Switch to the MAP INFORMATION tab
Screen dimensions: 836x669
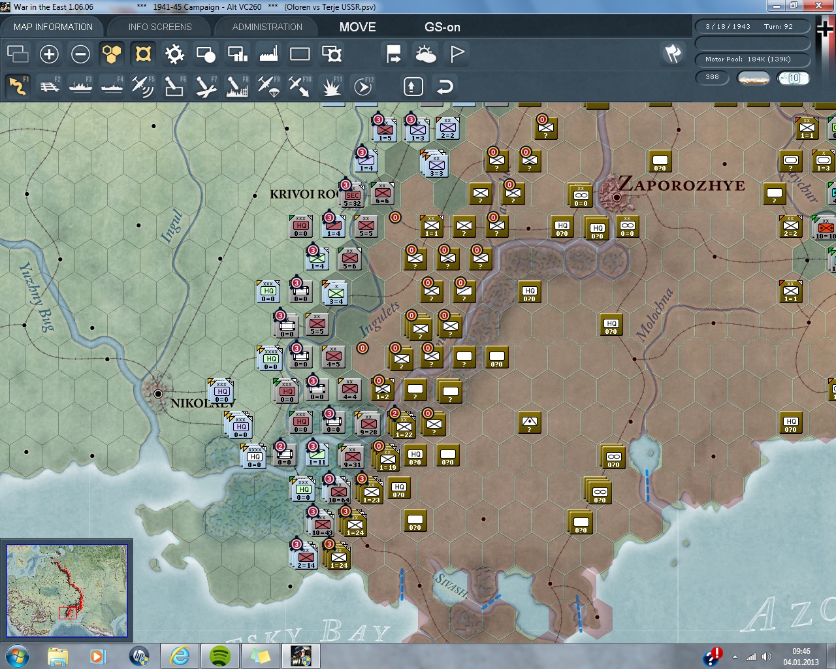click(x=53, y=27)
